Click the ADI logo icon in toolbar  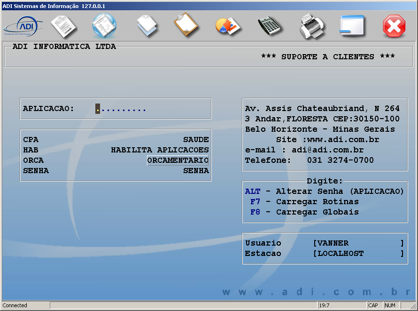(x=23, y=26)
